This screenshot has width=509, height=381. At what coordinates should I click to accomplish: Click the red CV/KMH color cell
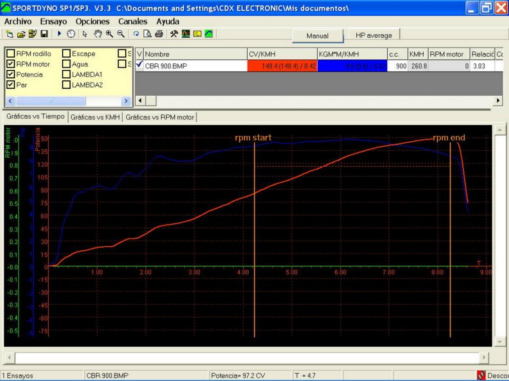282,66
